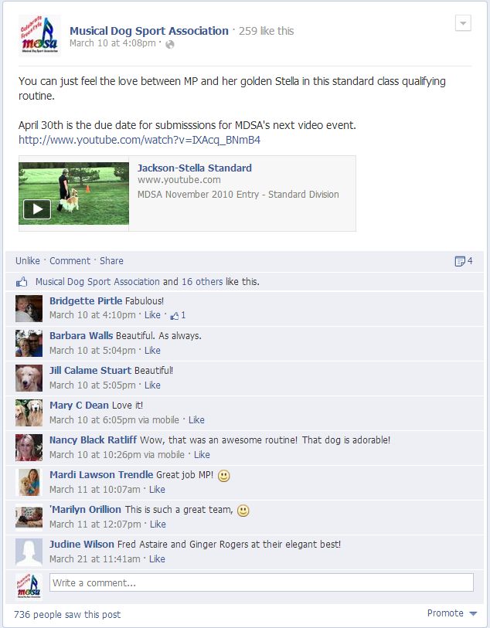Viewport: 490px width, 628px height.
Task: Open Bridgette Pirtle's profile picture
Action: click(x=29, y=308)
